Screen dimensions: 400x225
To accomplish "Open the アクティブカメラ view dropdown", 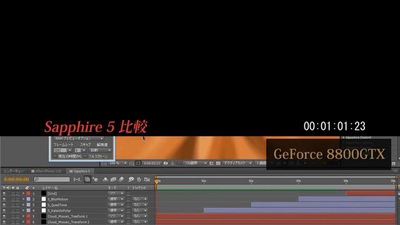I will click(x=237, y=163).
